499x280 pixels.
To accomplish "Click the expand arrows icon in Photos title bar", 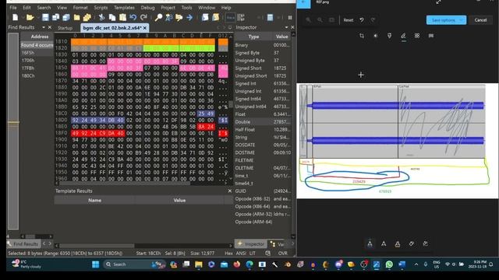I will pos(438,2).
